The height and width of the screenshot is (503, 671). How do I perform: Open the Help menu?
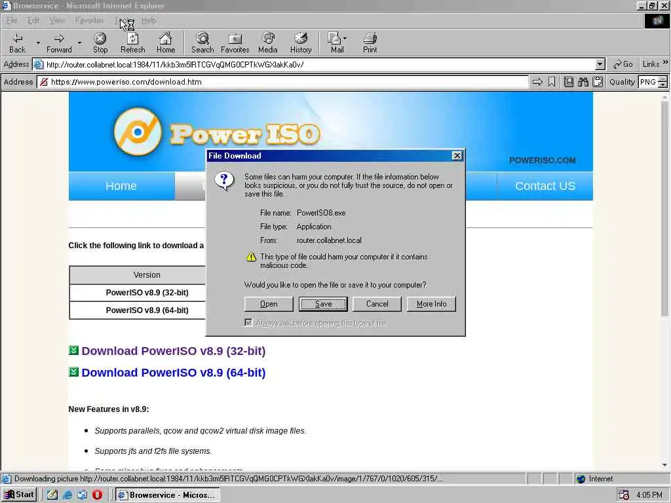click(149, 20)
